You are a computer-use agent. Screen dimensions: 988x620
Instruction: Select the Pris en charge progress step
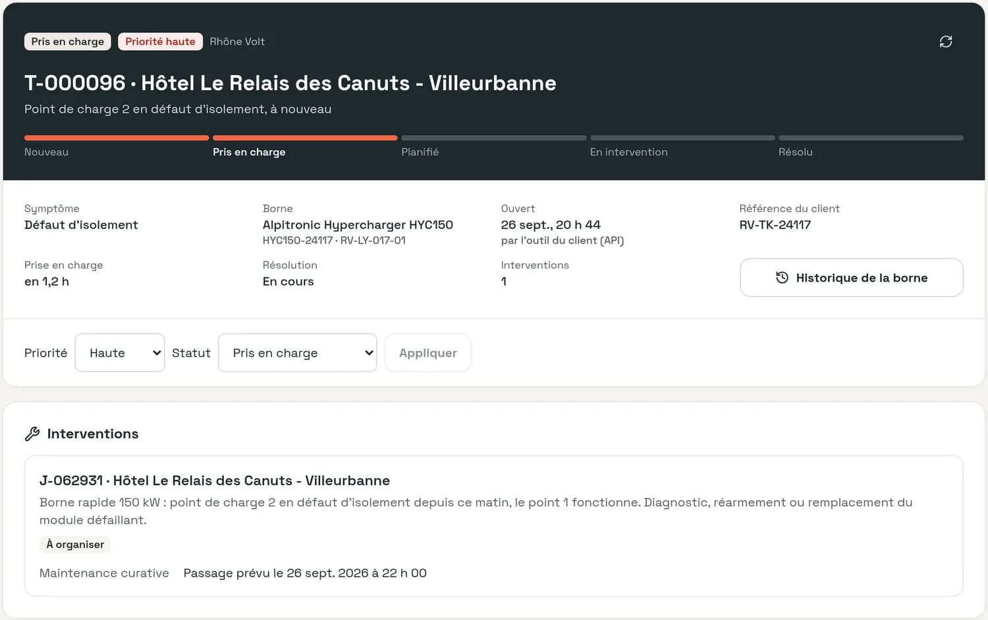coord(305,146)
